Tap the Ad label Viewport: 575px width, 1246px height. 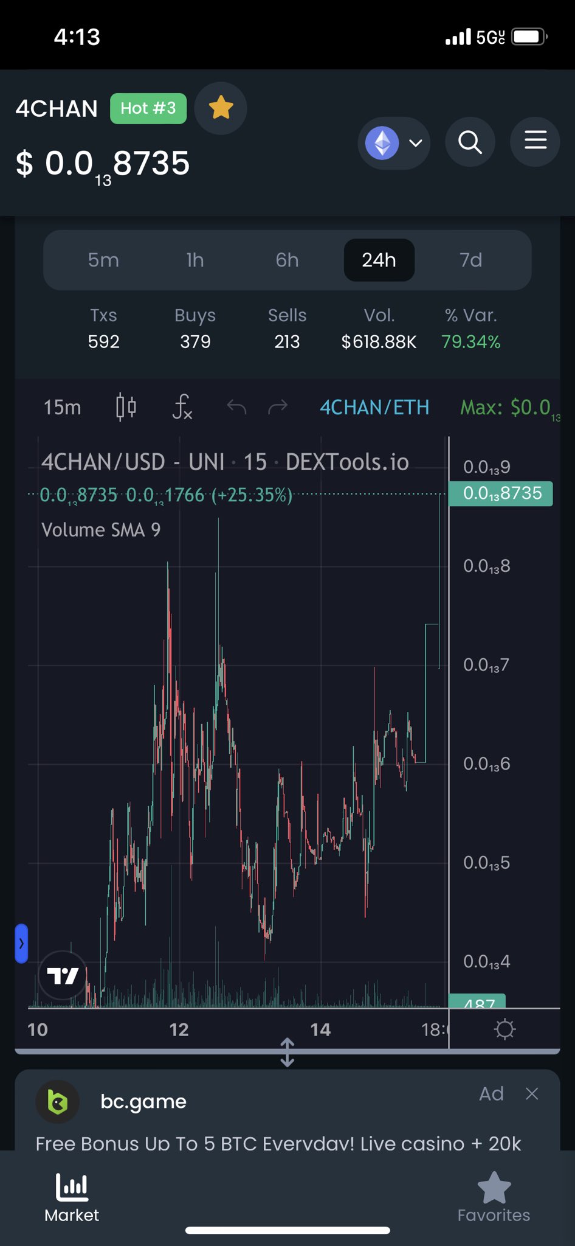click(x=491, y=1094)
